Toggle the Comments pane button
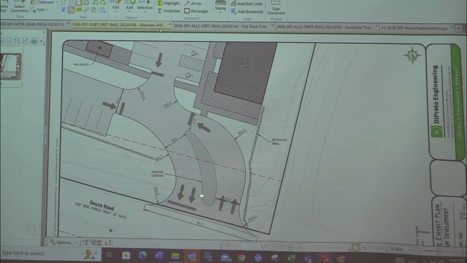The height and width of the screenshot is (263, 467). pos(78,10)
